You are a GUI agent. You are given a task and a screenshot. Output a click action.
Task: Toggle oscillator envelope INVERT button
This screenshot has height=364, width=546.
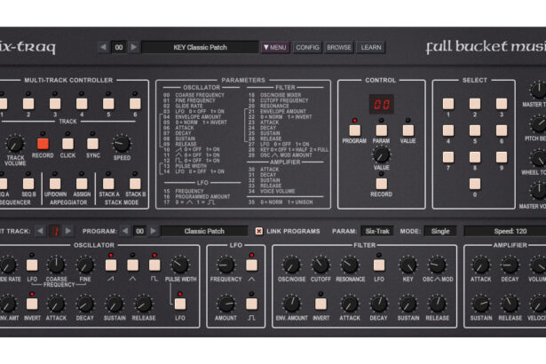(x=32, y=304)
